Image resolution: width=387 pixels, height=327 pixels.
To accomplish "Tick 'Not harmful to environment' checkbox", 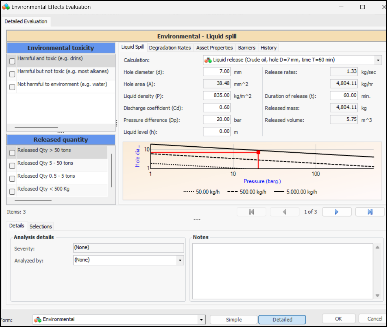I will click(x=12, y=87).
